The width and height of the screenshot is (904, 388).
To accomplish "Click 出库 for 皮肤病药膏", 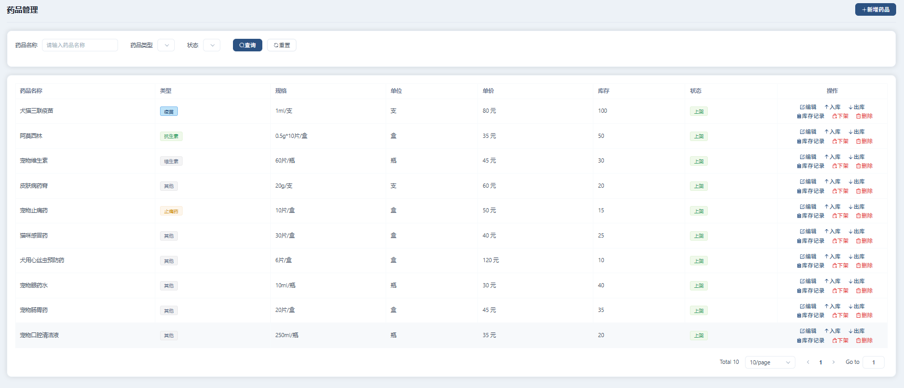I will point(857,181).
